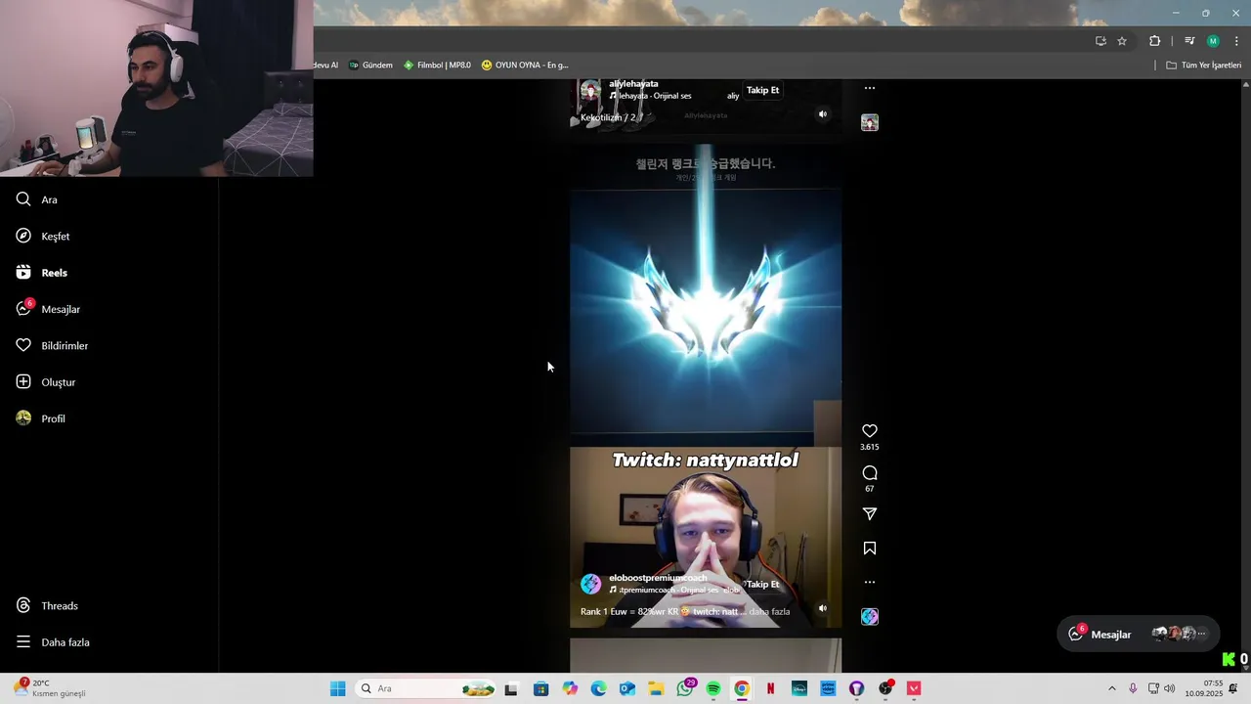Share the reel with paper plane icon

(x=870, y=514)
